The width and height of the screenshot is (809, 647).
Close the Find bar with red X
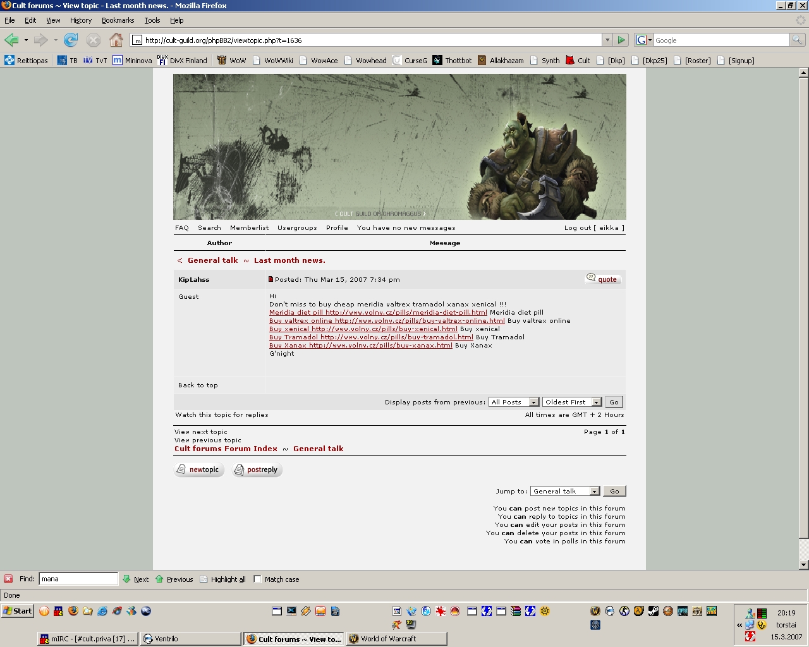(8, 579)
